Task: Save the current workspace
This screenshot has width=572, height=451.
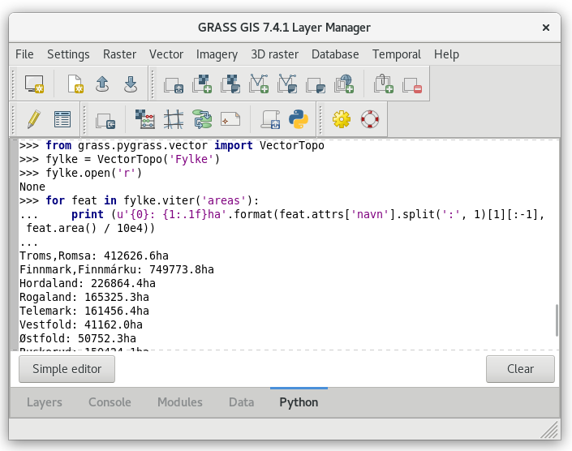Action: (x=131, y=84)
